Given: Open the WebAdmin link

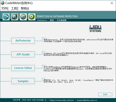Looking at the screenshot, I should 42,20.
